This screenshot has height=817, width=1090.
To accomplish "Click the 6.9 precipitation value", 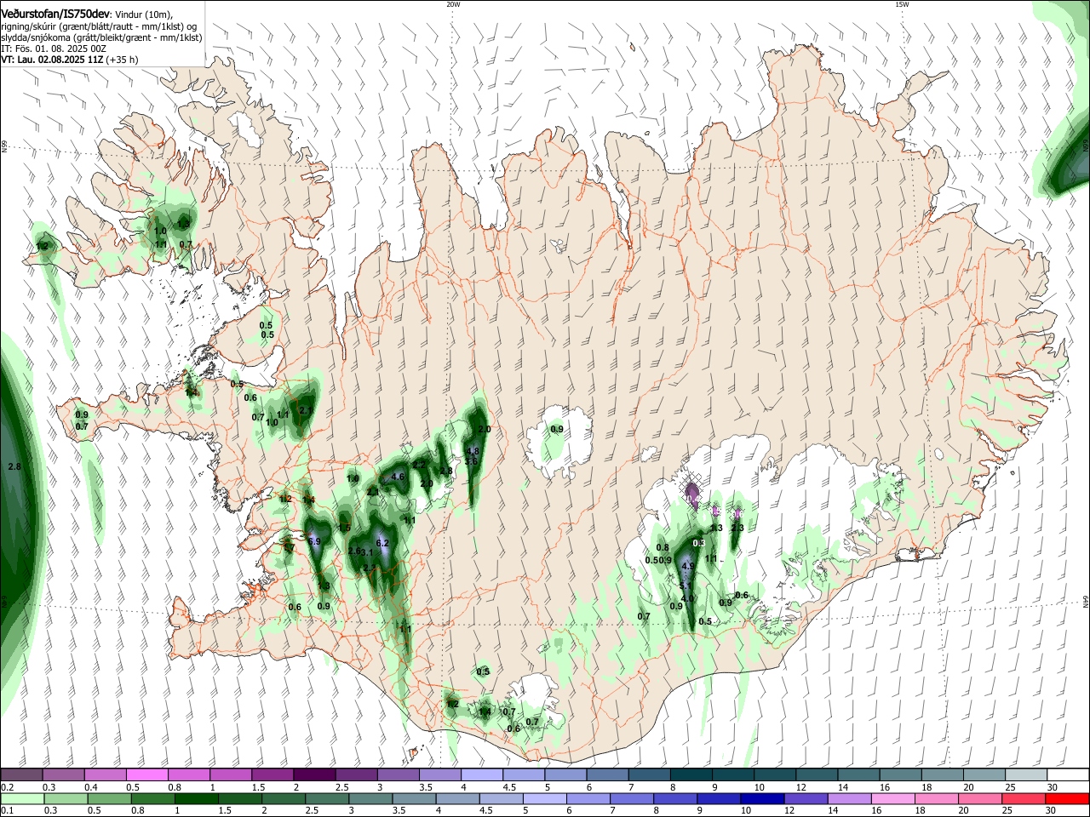I will 313,541.
